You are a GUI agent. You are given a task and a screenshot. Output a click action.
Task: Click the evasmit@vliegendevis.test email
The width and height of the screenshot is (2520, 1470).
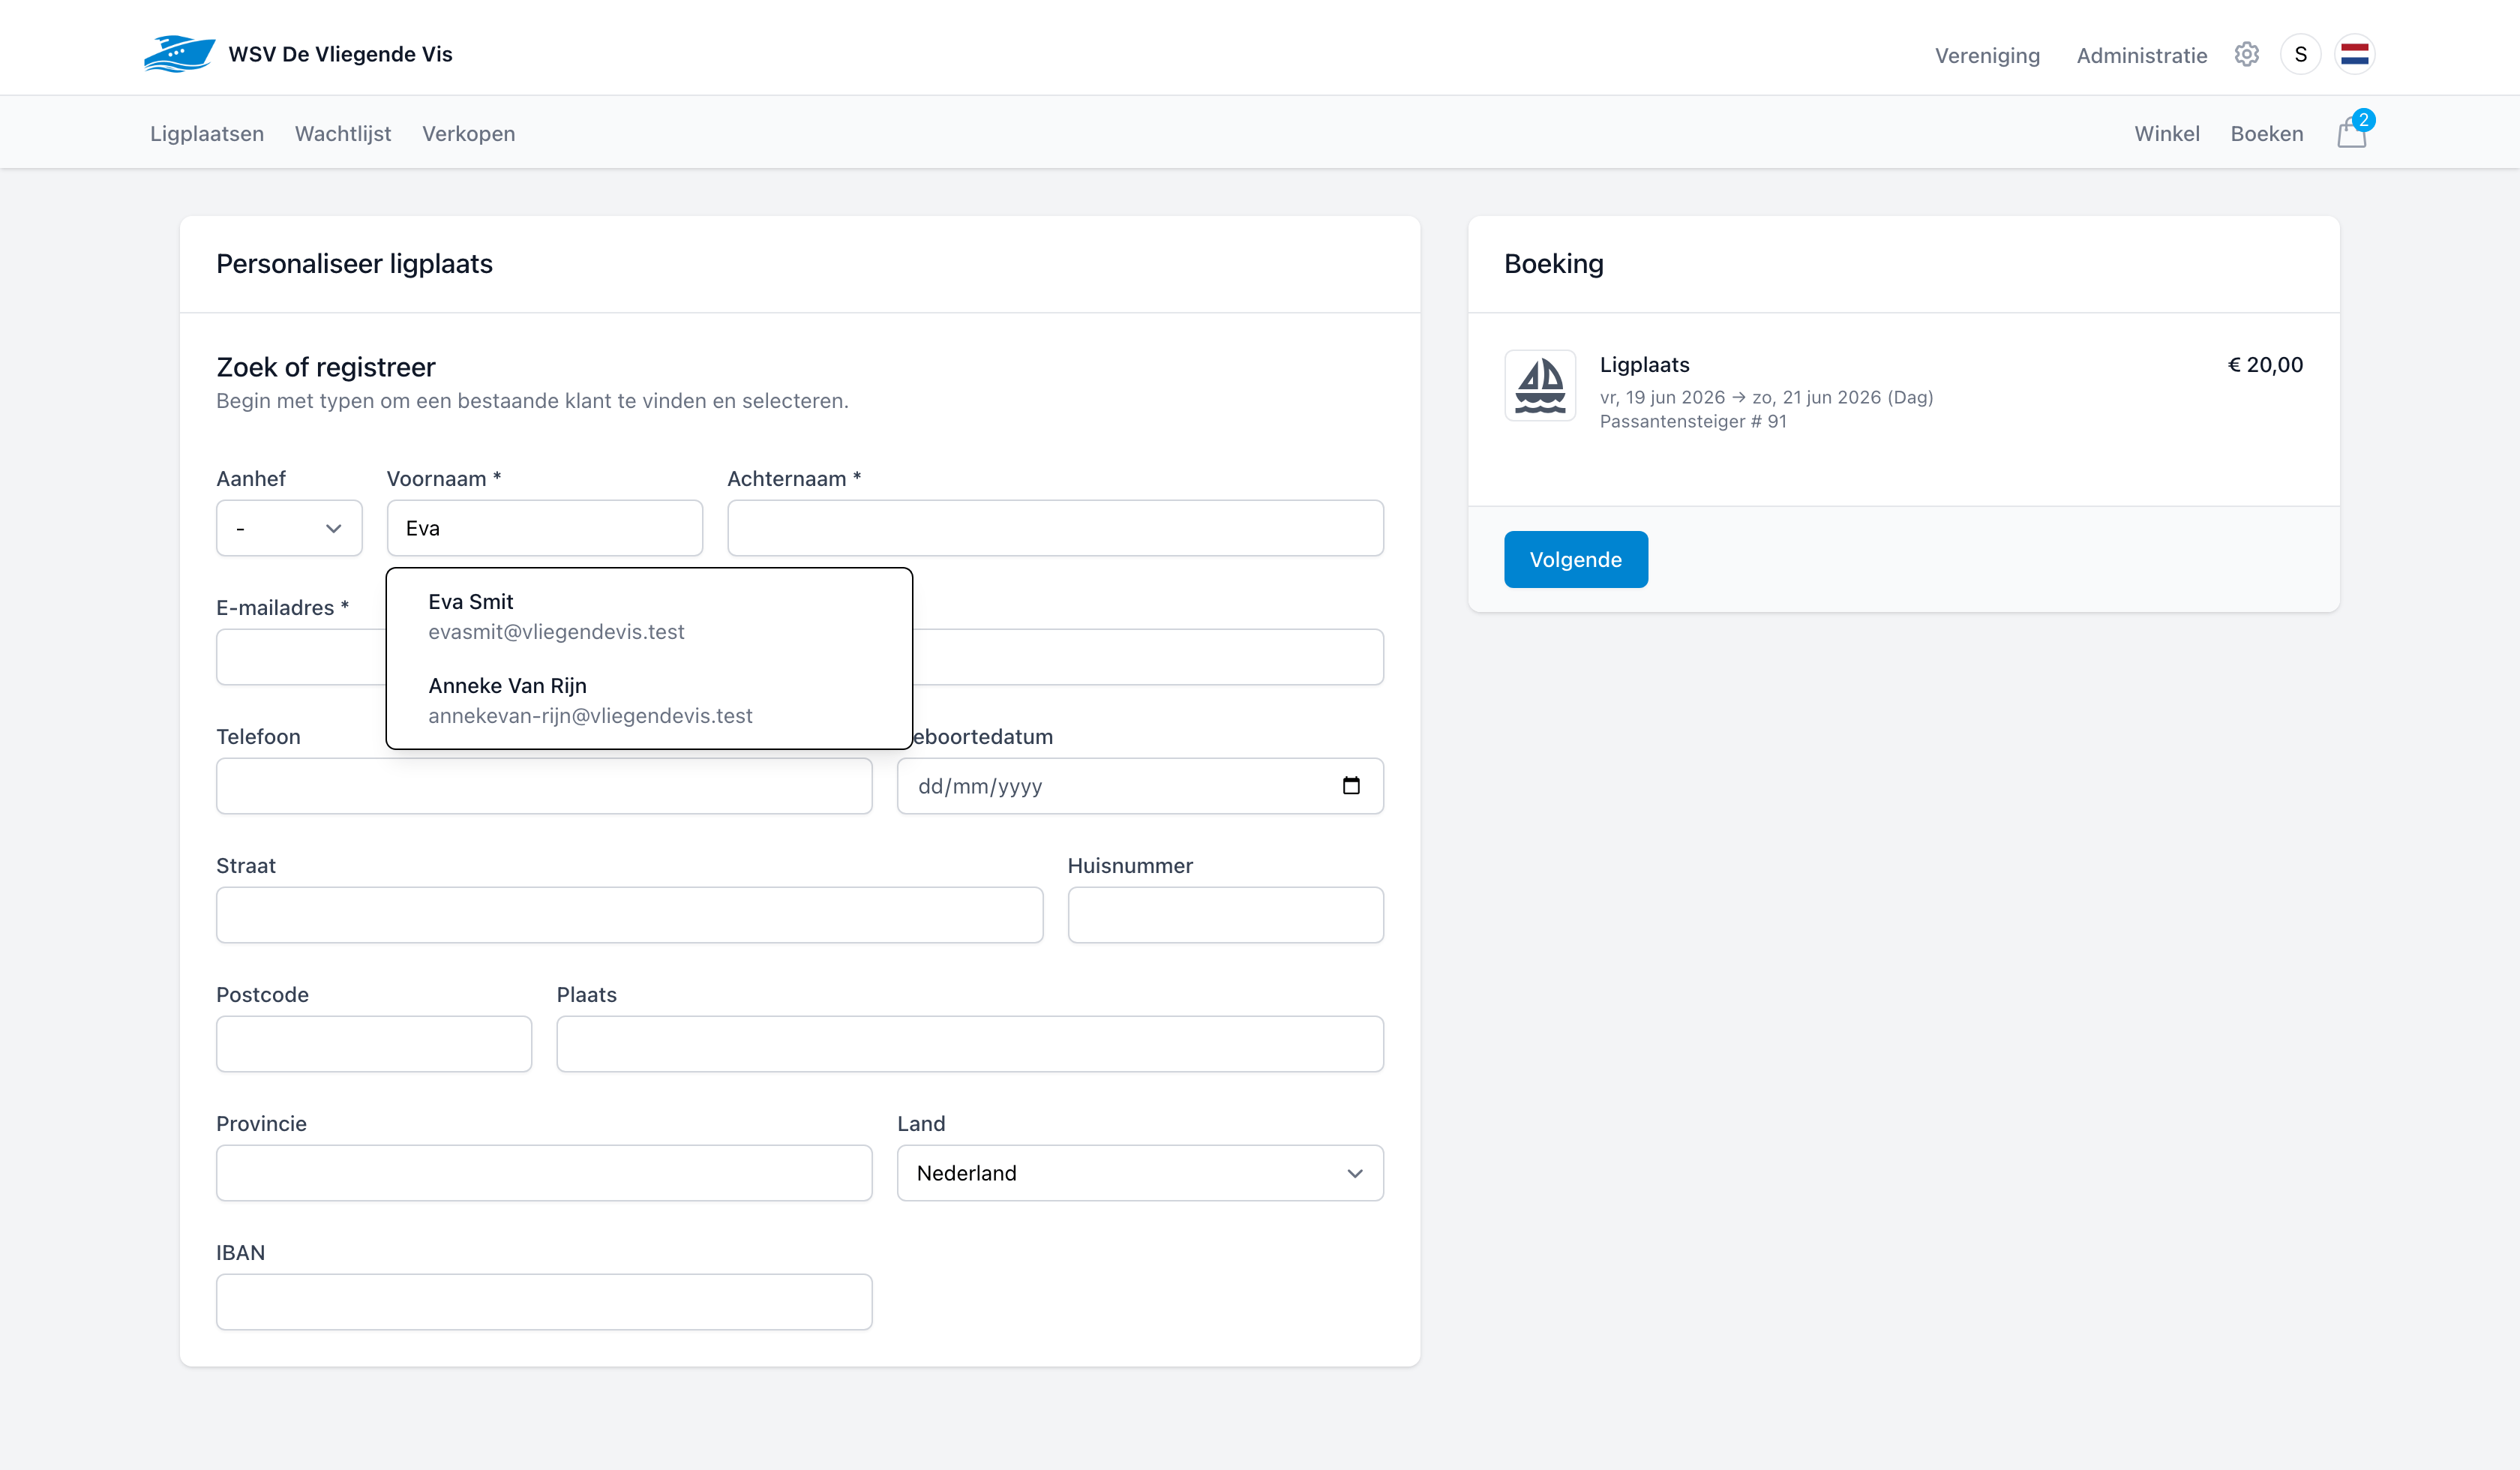pyautogui.click(x=556, y=632)
